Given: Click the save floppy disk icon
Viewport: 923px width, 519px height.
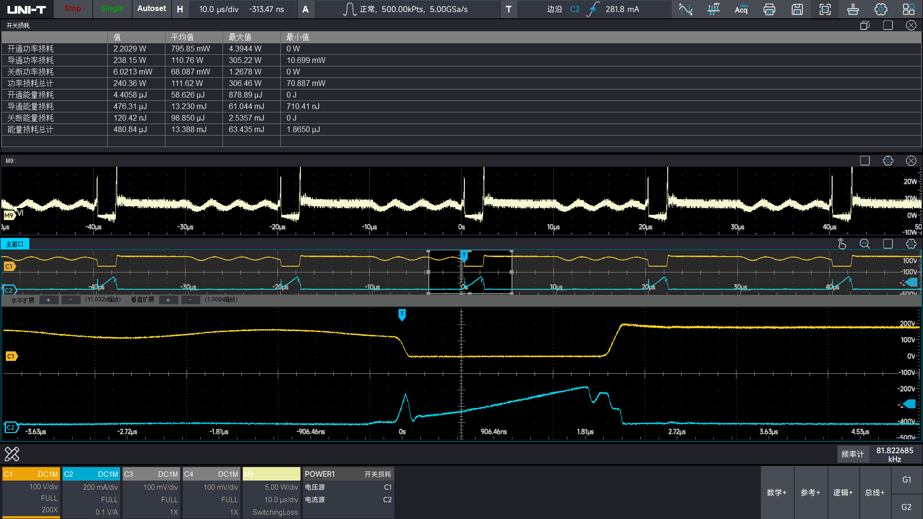Looking at the screenshot, I should pos(797,9).
